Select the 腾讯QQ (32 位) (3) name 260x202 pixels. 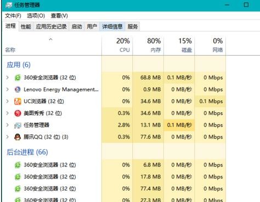pyautogui.click(x=46, y=137)
